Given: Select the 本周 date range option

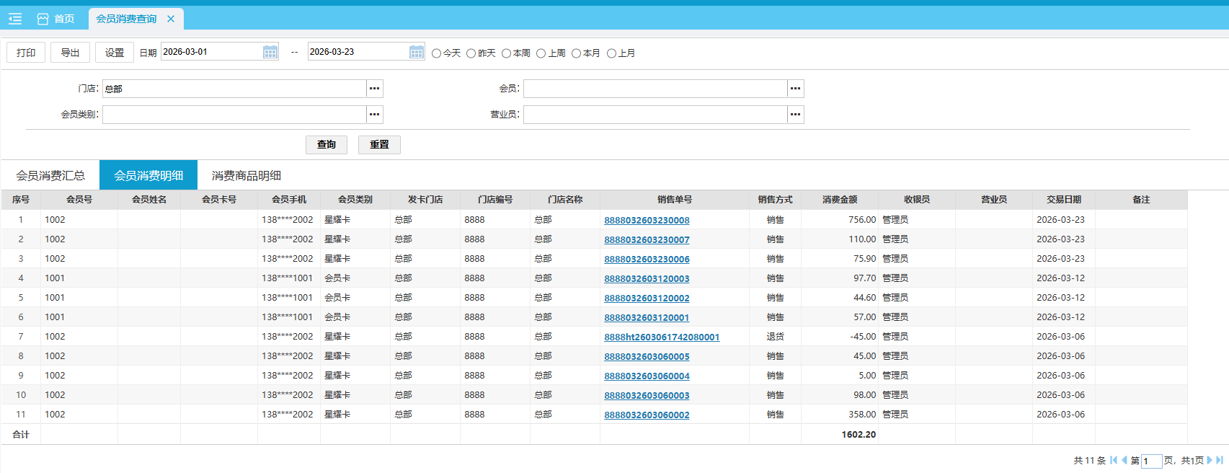Looking at the screenshot, I should click(506, 53).
